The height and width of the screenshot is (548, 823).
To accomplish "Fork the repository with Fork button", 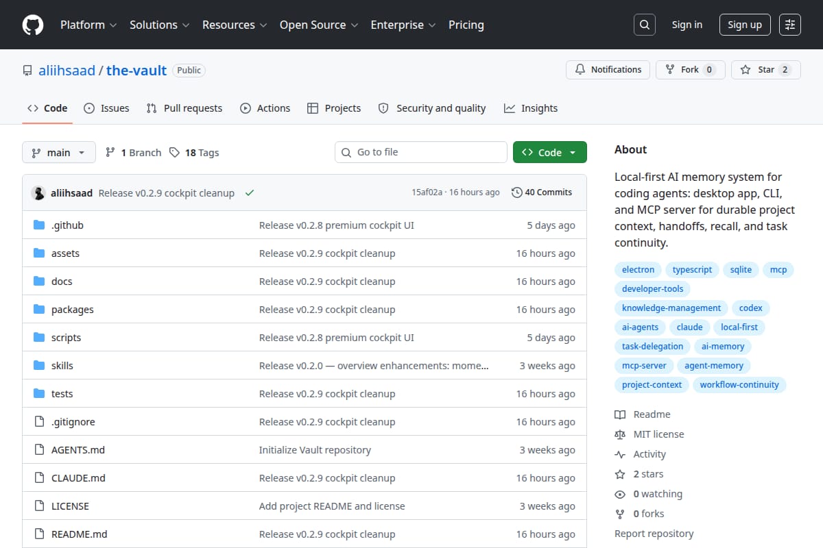I will [x=691, y=70].
